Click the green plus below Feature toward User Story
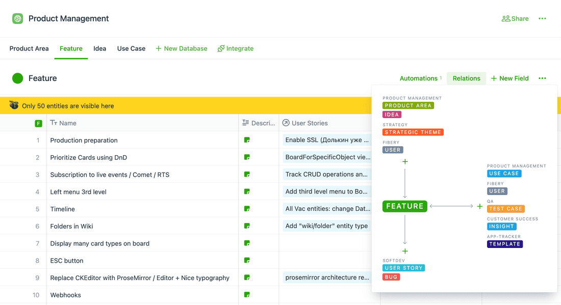 click(404, 251)
